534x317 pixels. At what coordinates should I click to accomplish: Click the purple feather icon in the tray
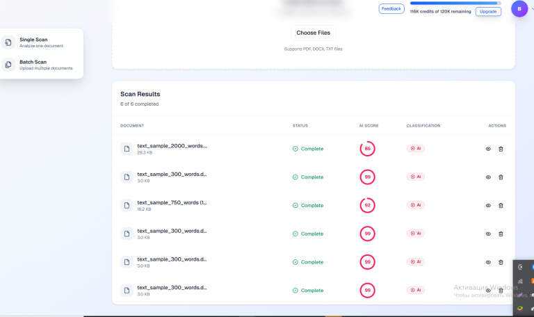[x=520, y=295]
